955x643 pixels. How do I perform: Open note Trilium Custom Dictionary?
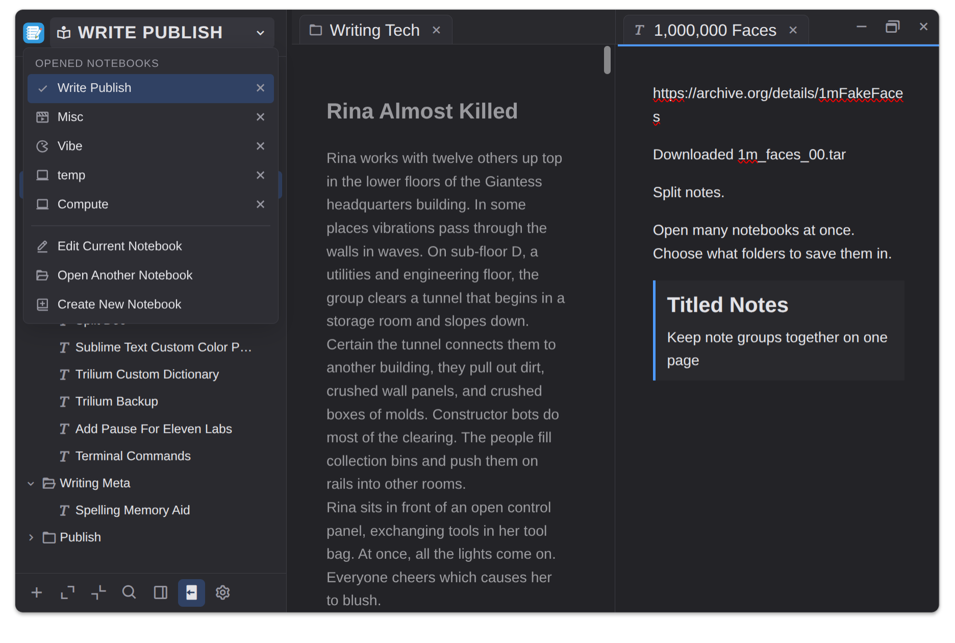coord(147,375)
